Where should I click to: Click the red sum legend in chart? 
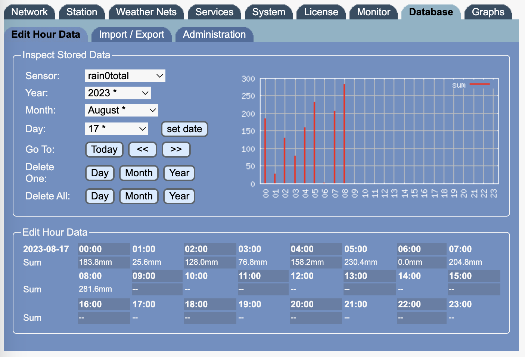(479, 84)
